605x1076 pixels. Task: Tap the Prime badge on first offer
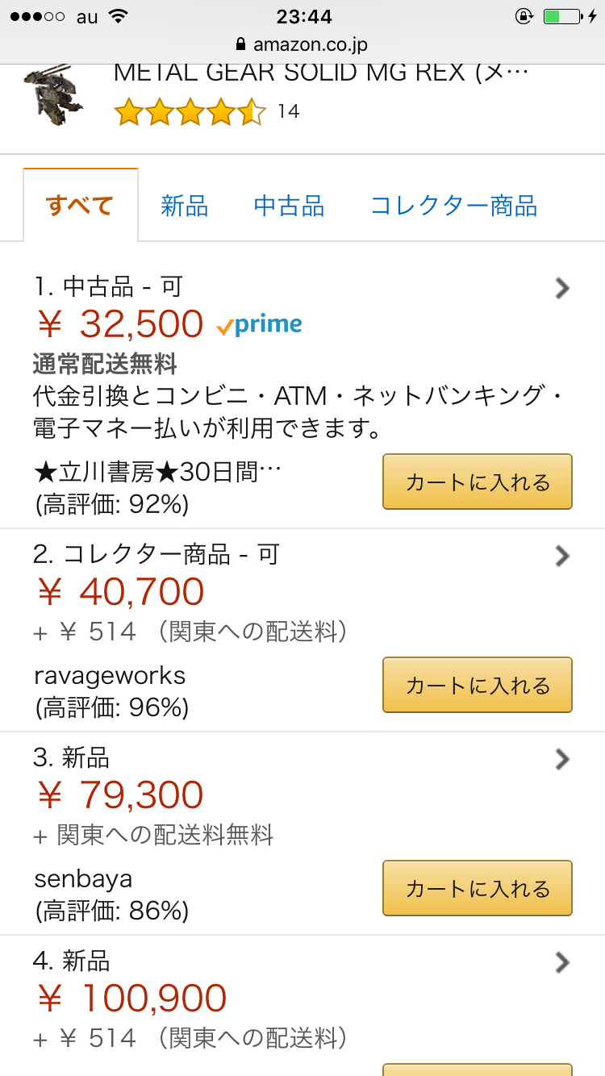[259, 325]
